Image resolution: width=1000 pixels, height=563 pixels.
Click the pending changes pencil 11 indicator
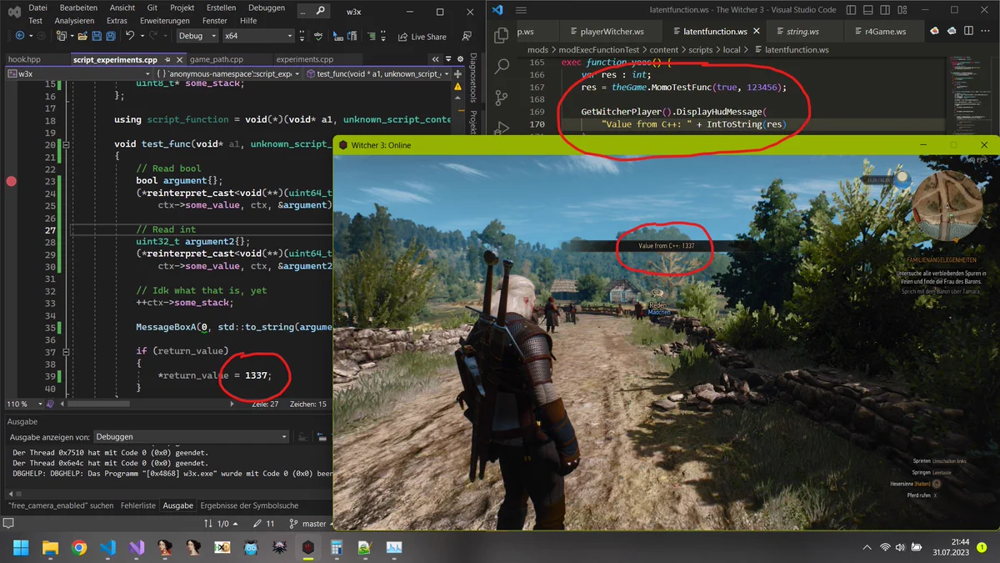point(264,524)
